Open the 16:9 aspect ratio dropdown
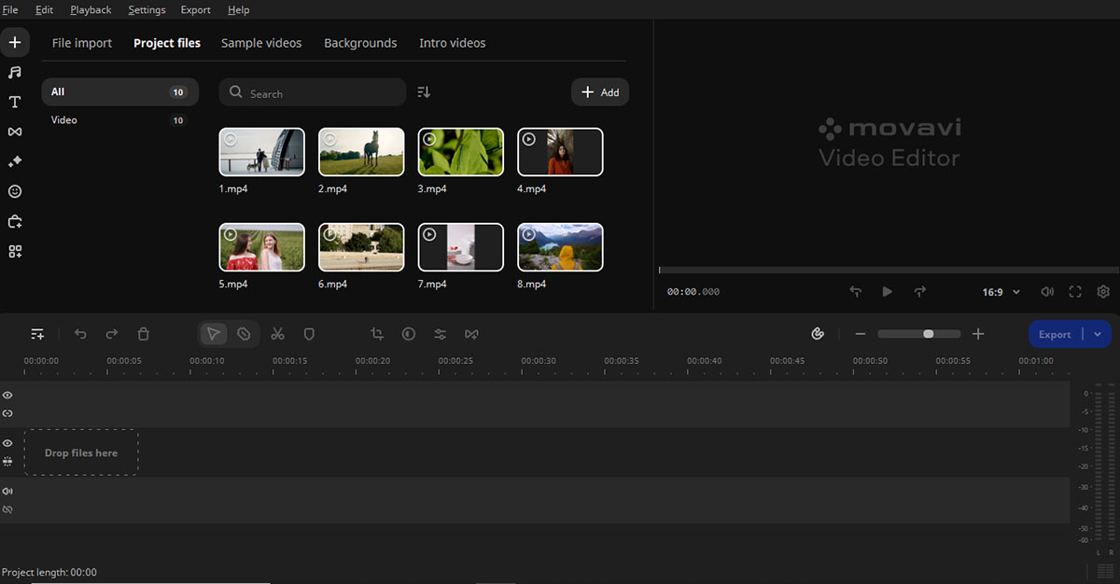 (999, 291)
